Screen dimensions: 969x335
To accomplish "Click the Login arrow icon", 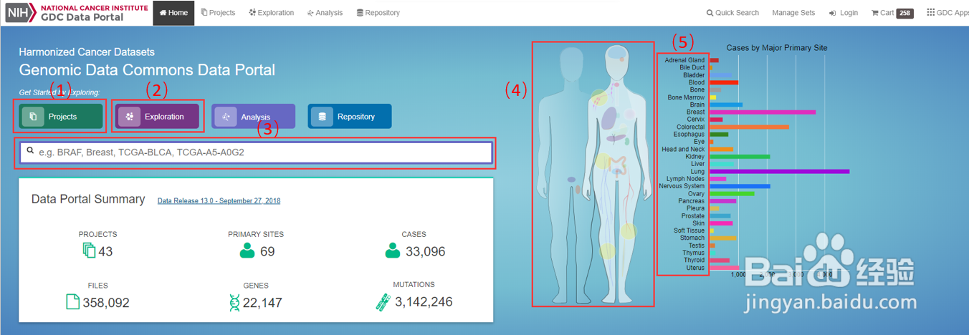I will (x=833, y=13).
